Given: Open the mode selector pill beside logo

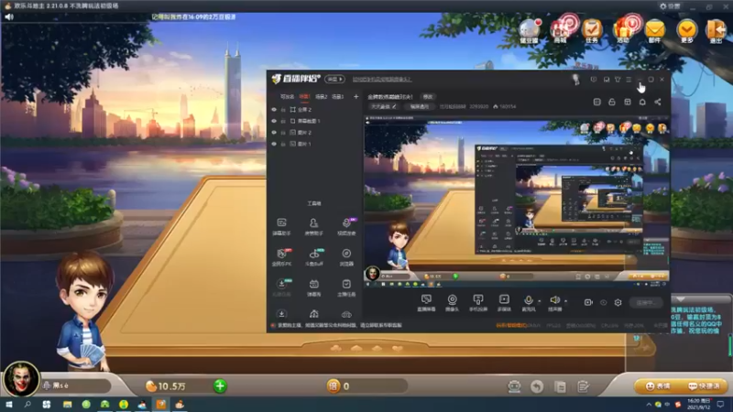Looking at the screenshot, I should (x=334, y=80).
